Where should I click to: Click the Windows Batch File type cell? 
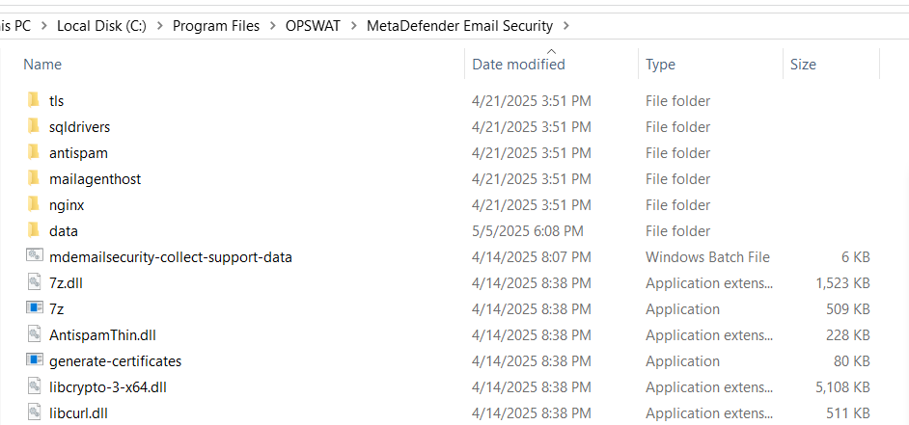pyautogui.click(x=708, y=257)
